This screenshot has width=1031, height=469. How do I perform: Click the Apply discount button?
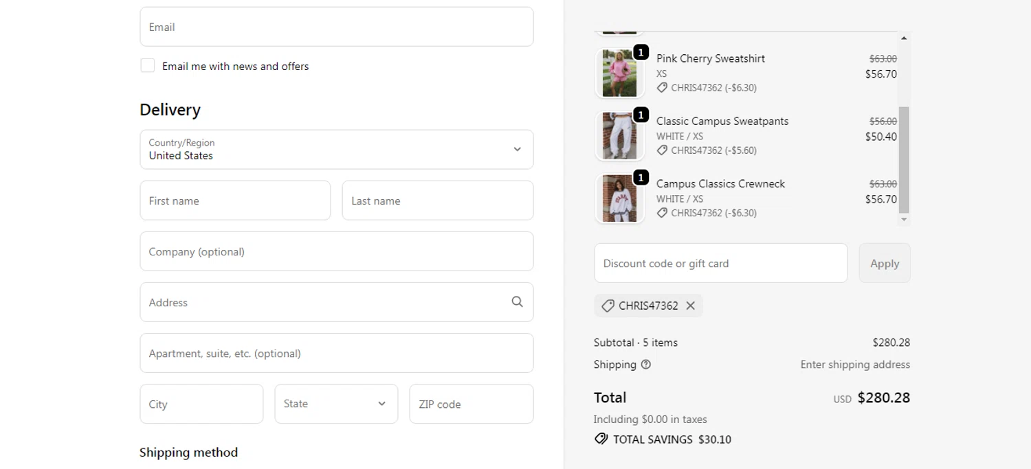[885, 263]
